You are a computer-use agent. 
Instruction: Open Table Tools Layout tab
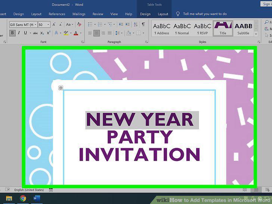[x=163, y=14]
